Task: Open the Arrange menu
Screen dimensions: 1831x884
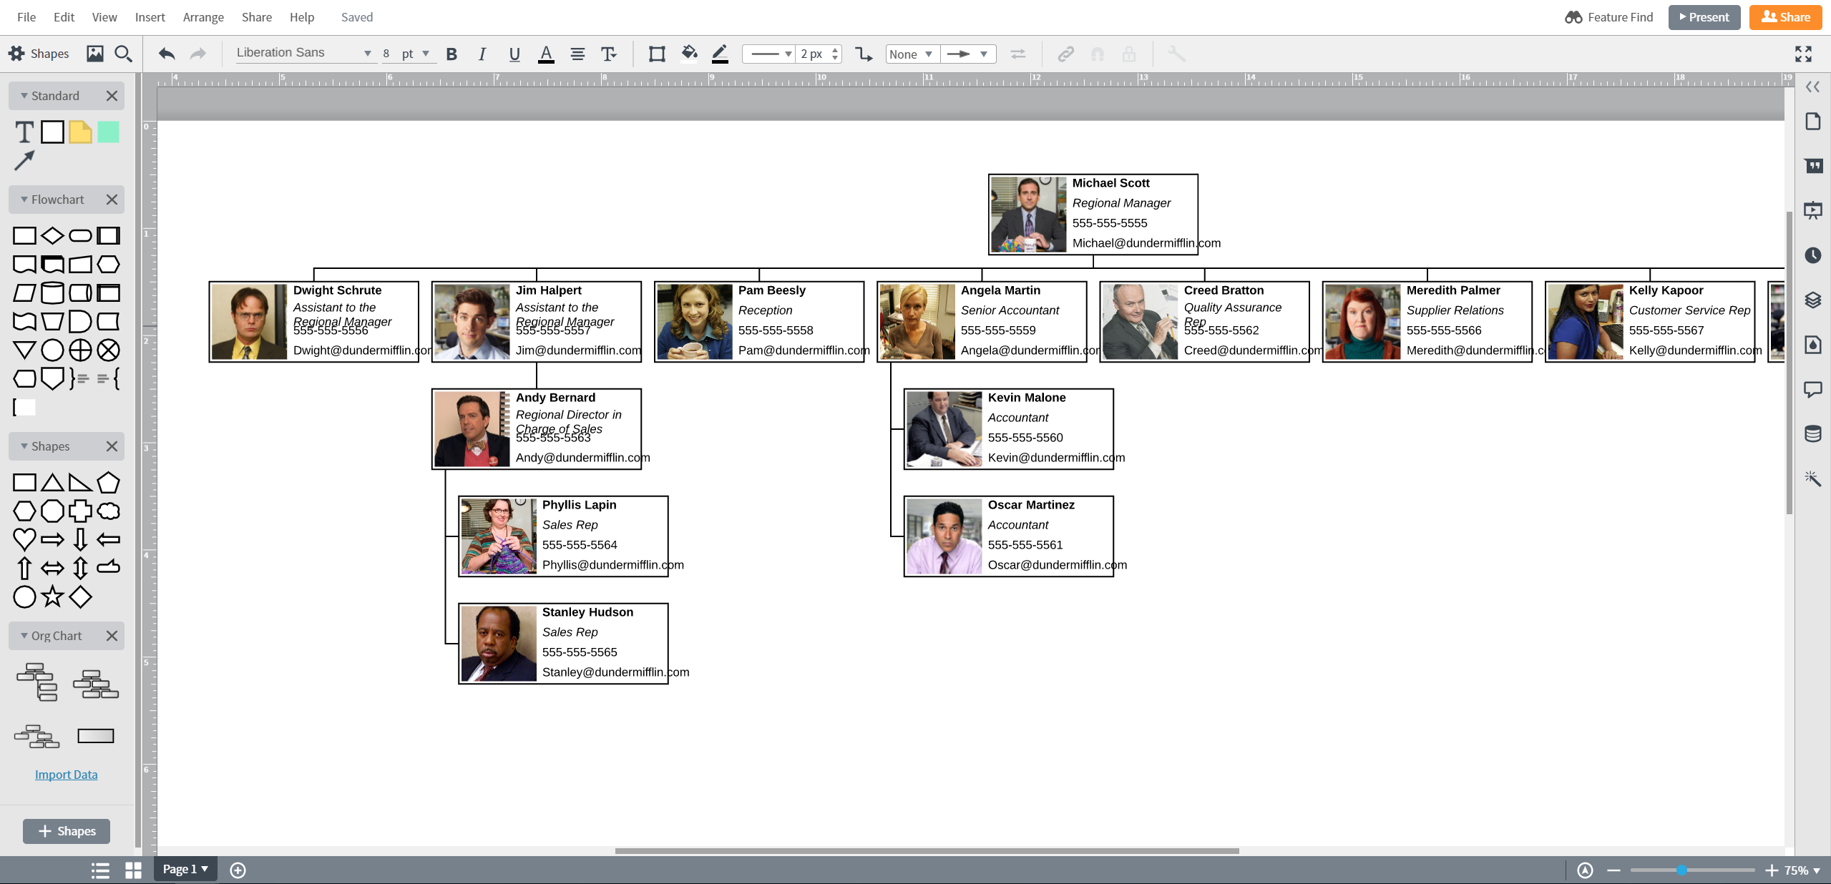Action: pos(203,17)
